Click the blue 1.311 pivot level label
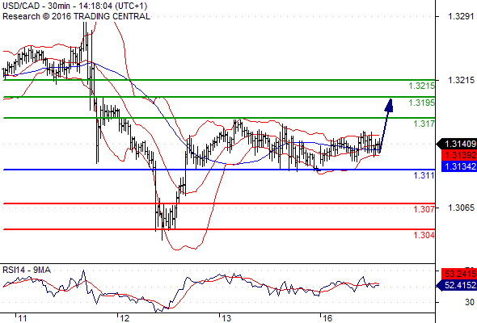This screenshot has height=323, width=477. pyautogui.click(x=424, y=175)
